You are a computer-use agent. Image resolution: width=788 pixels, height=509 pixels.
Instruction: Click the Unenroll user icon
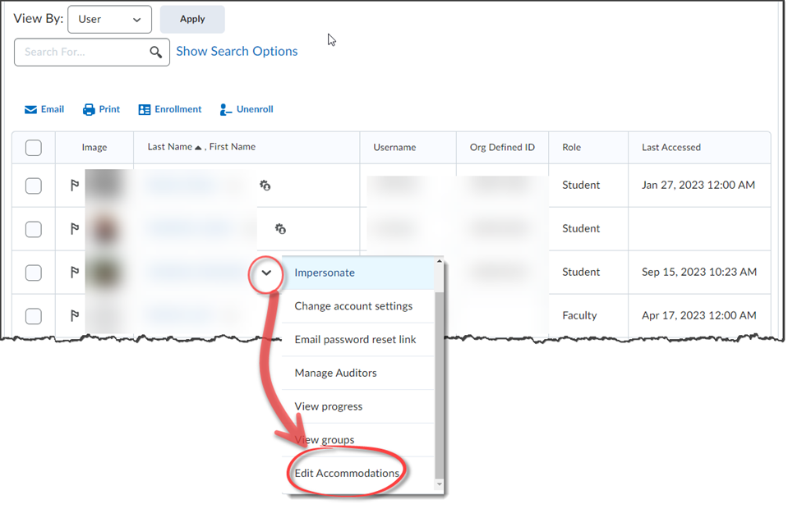pos(226,109)
